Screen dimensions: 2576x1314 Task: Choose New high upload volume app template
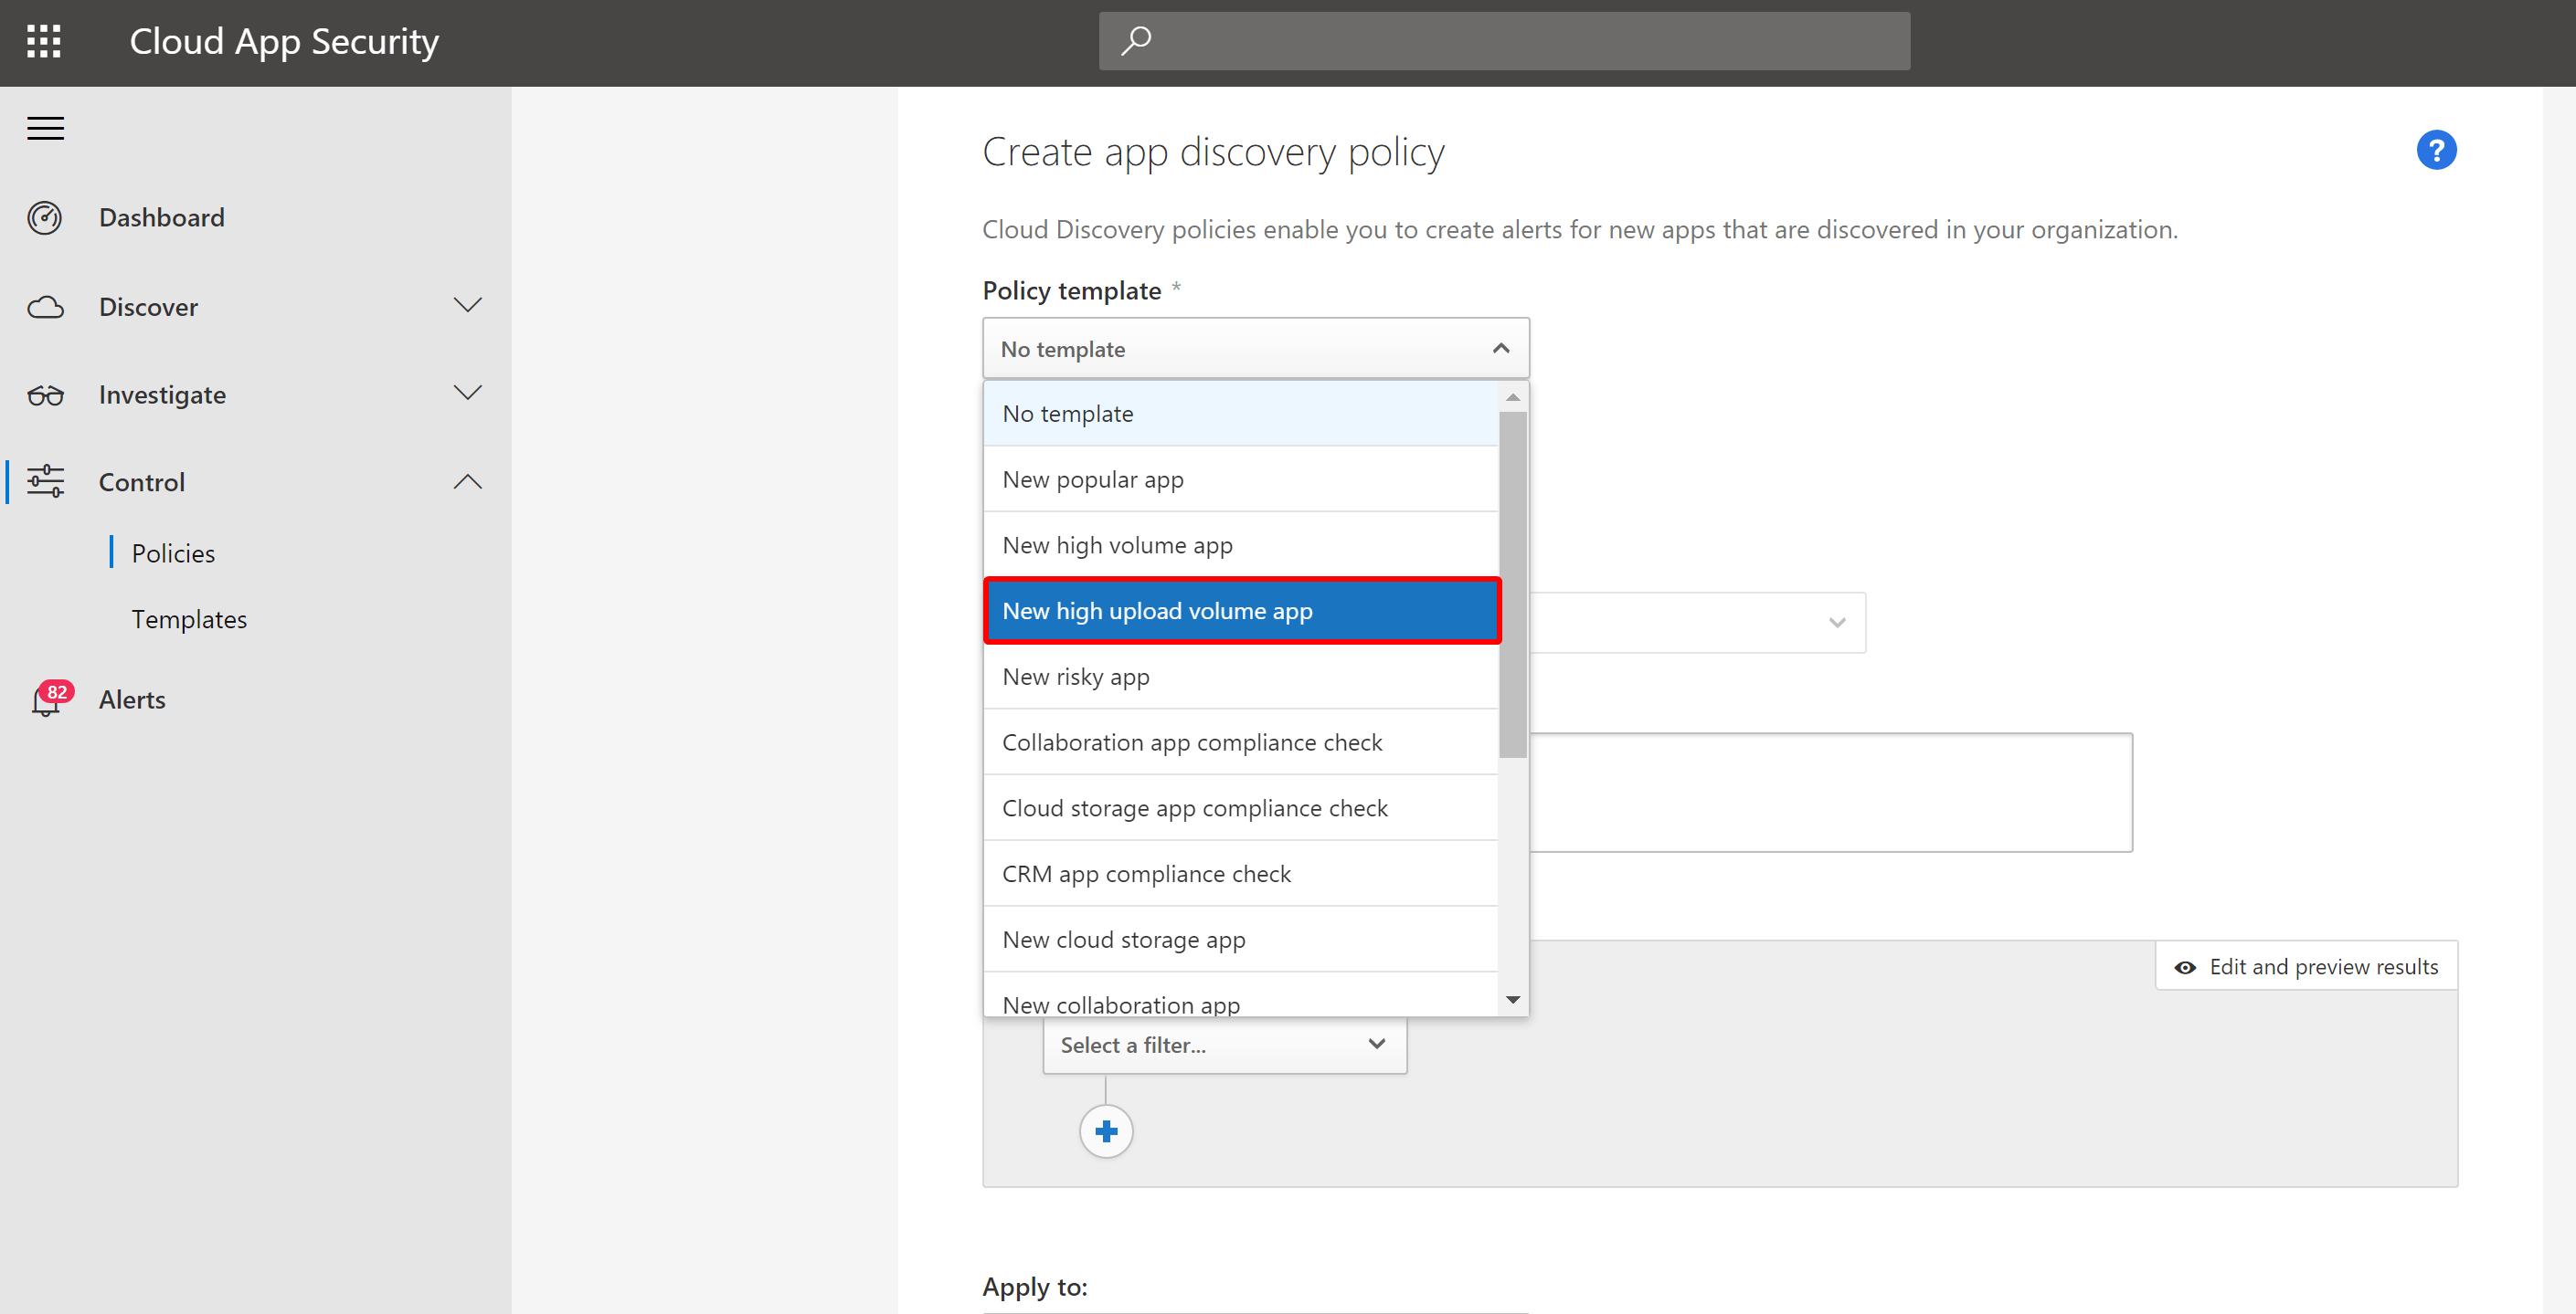[x=1242, y=611]
